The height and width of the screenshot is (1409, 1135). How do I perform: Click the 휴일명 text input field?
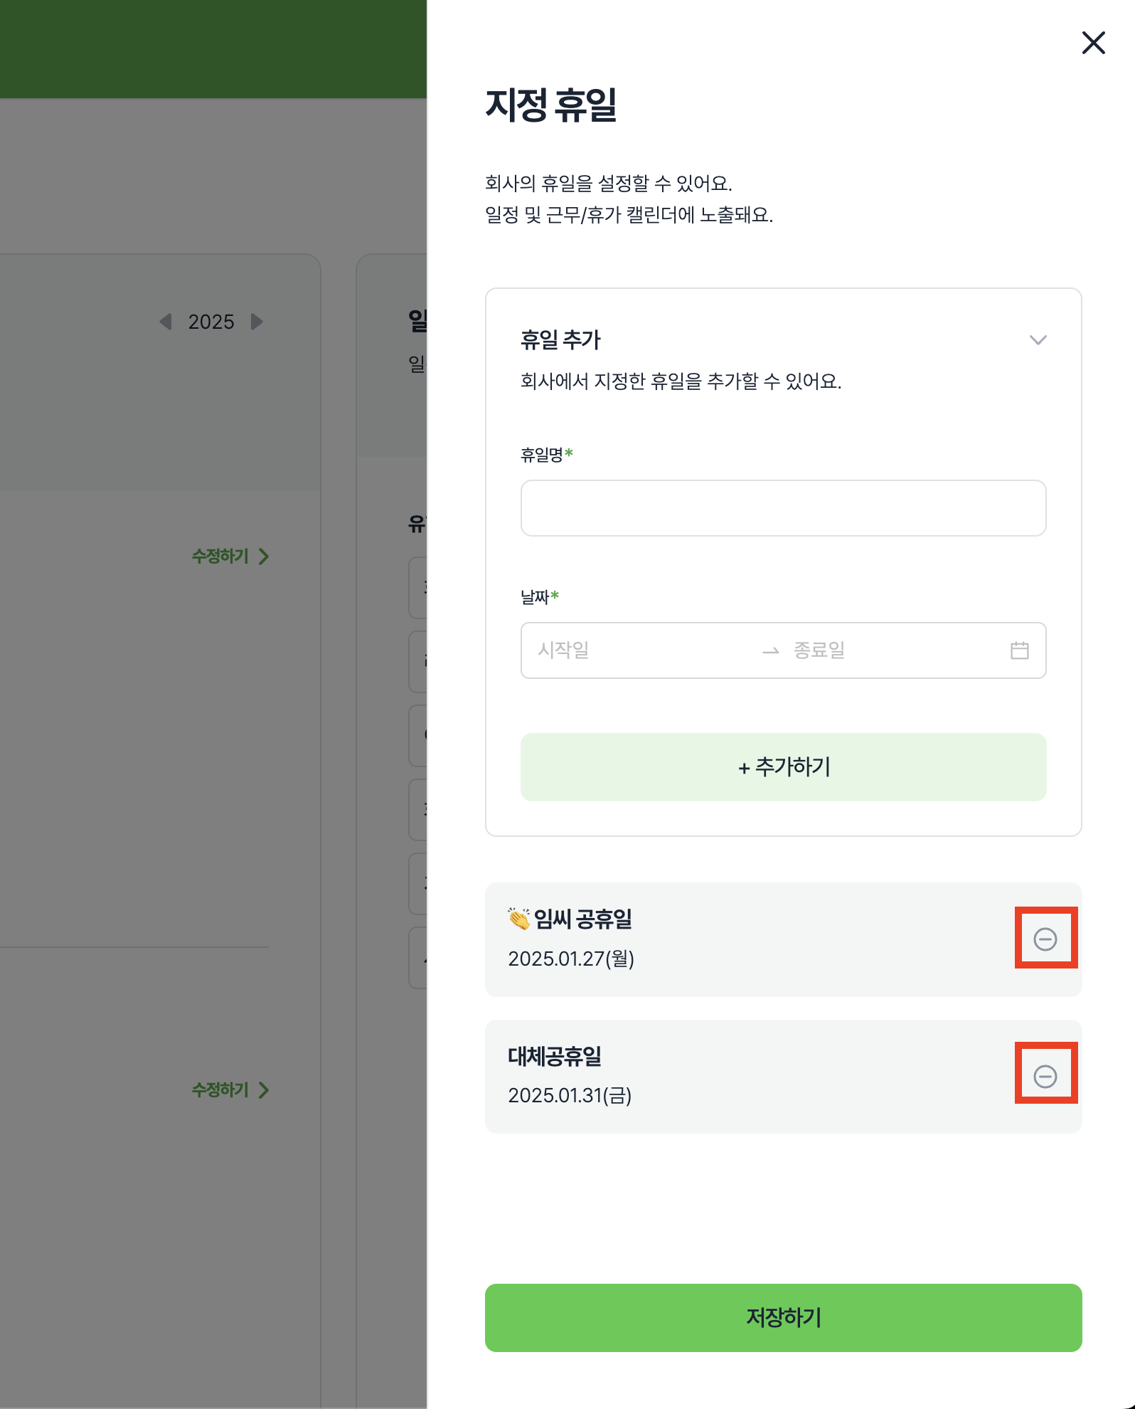coord(783,508)
